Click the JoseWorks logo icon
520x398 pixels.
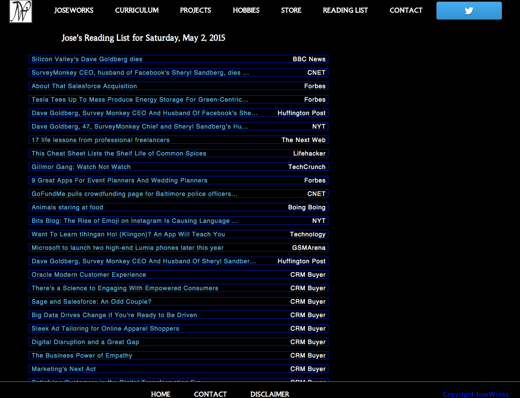pos(20,12)
